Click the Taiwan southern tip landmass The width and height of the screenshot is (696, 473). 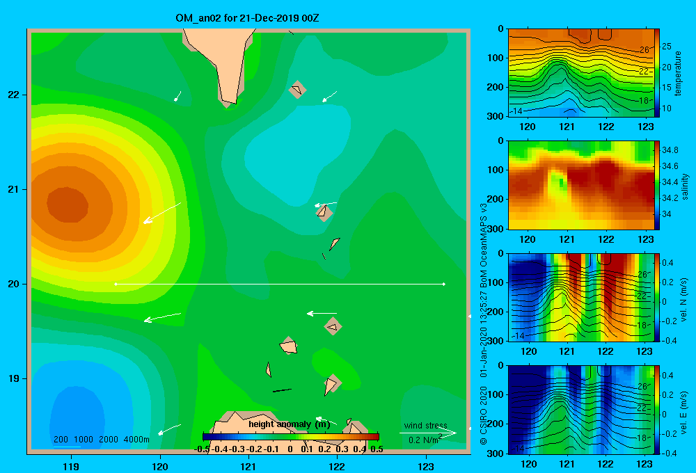[224, 67]
